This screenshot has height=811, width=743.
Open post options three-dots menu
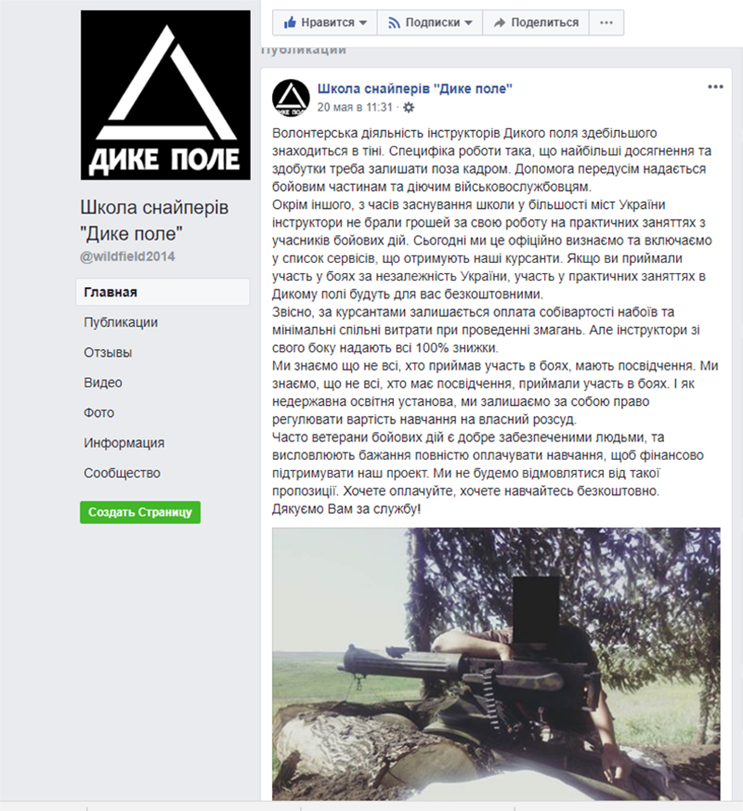click(x=715, y=87)
